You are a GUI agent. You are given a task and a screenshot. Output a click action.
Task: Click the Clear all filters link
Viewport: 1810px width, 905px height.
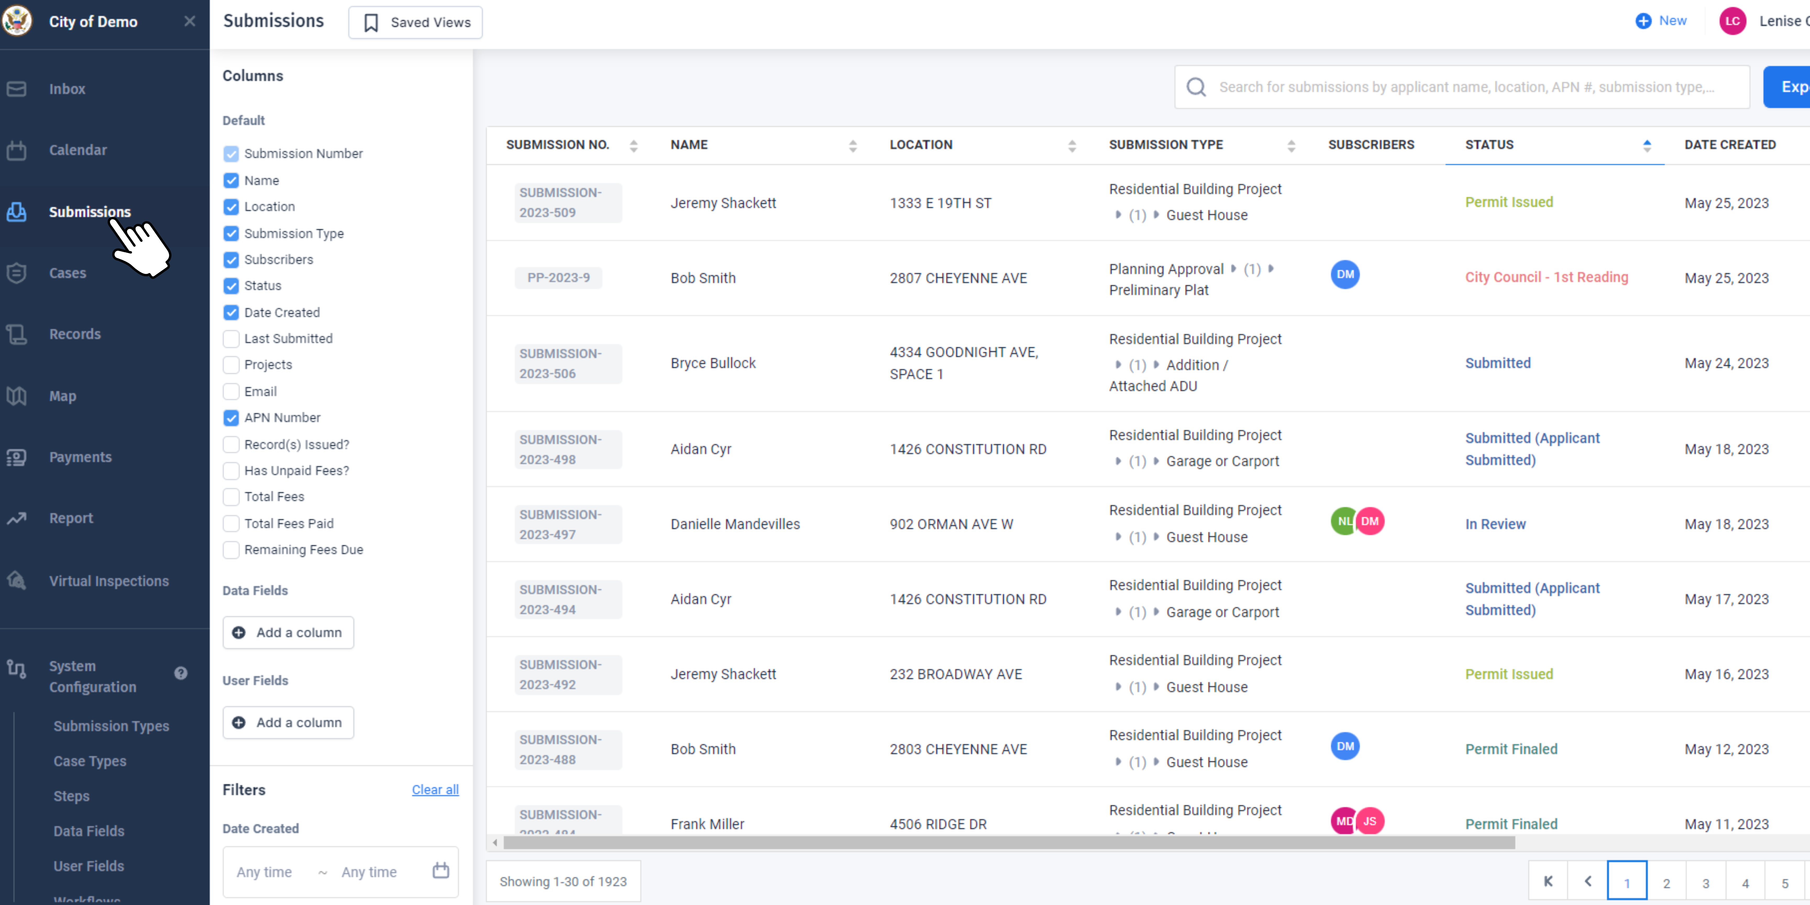click(x=435, y=790)
